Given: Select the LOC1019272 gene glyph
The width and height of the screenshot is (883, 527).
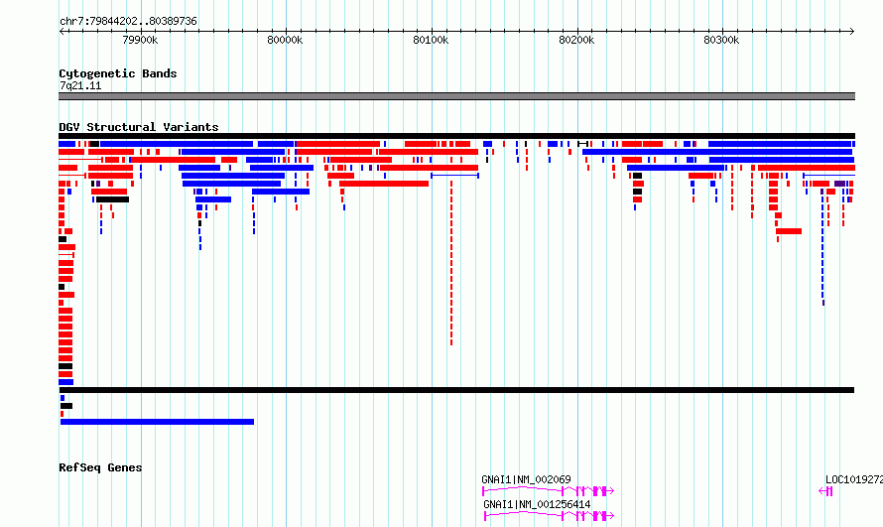Looking at the screenshot, I should (825, 491).
